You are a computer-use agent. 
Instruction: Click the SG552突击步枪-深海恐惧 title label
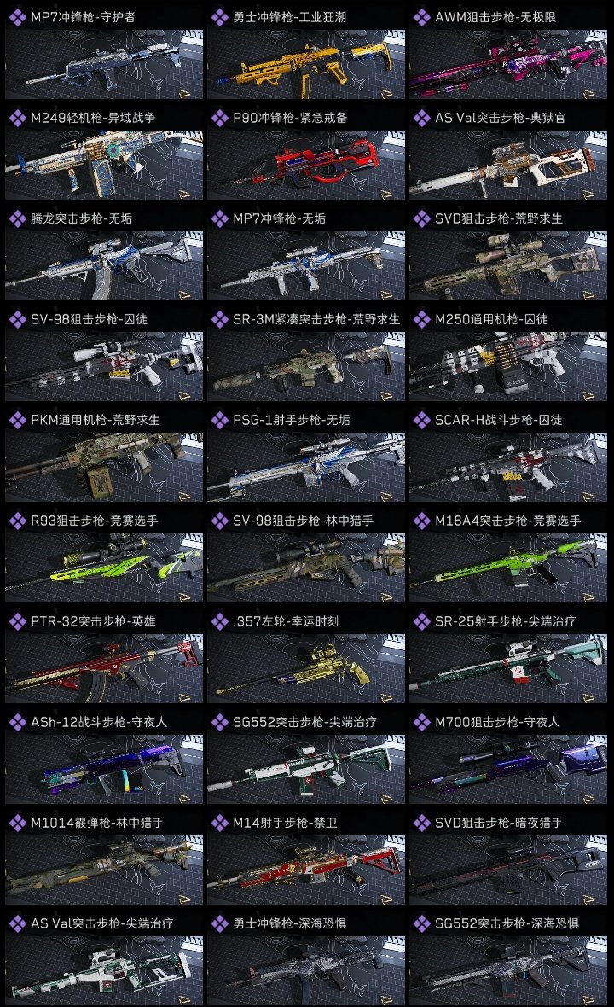[x=507, y=923]
